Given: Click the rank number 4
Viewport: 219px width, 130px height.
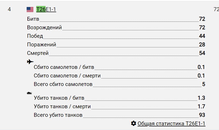Looking at the screenshot, I should (x=10, y=10).
